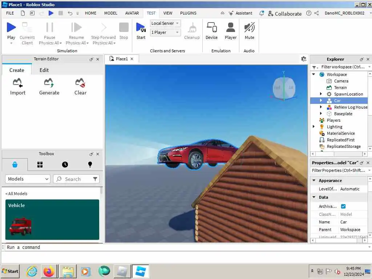Click the Play simulation icon in the ribbon
Viewport: 372px width, 279px height.
coord(11,27)
